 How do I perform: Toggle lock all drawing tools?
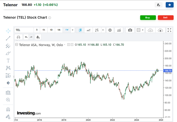(x=8, y=117)
